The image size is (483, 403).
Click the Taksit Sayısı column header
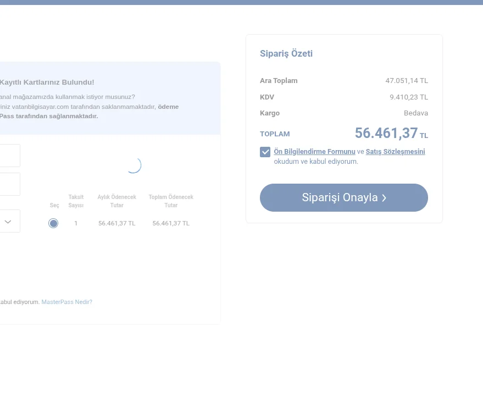76,201
